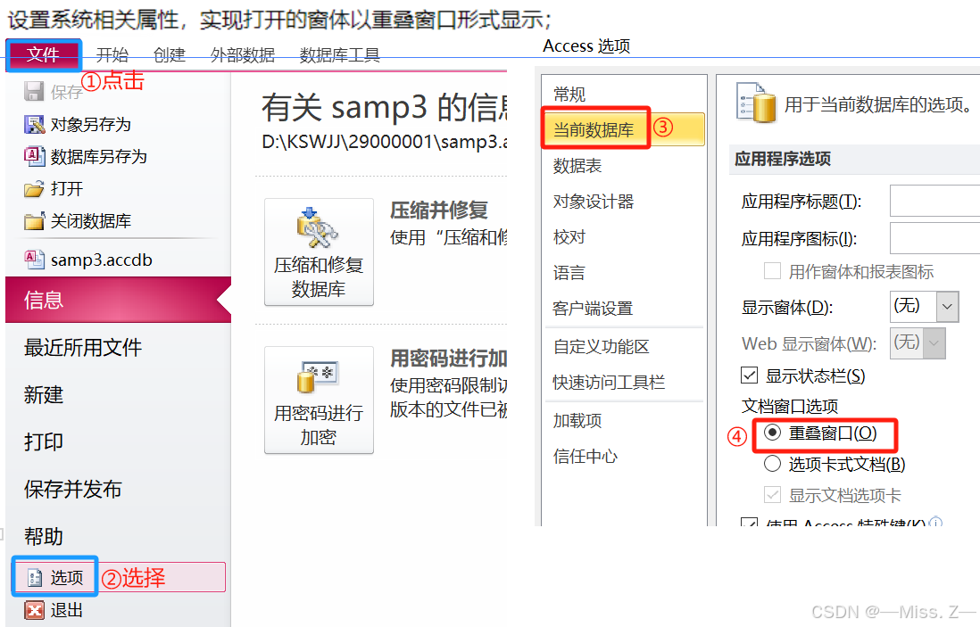Select 客户端设置 options category
Image resolution: width=980 pixels, height=627 pixels.
tap(593, 308)
